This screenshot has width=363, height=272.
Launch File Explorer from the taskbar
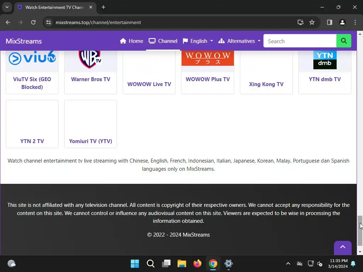click(182, 263)
